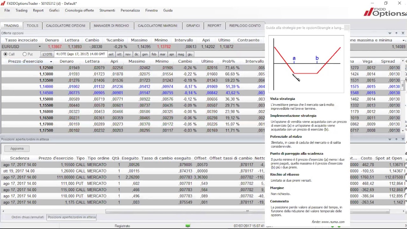Sort positions by the Scadenza column header
Image resolution: width=407 pixels, height=229 pixels.
point(20,158)
